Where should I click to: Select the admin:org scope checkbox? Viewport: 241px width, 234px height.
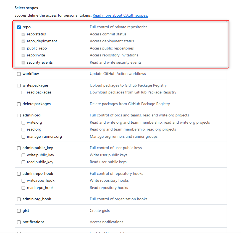point(19,115)
